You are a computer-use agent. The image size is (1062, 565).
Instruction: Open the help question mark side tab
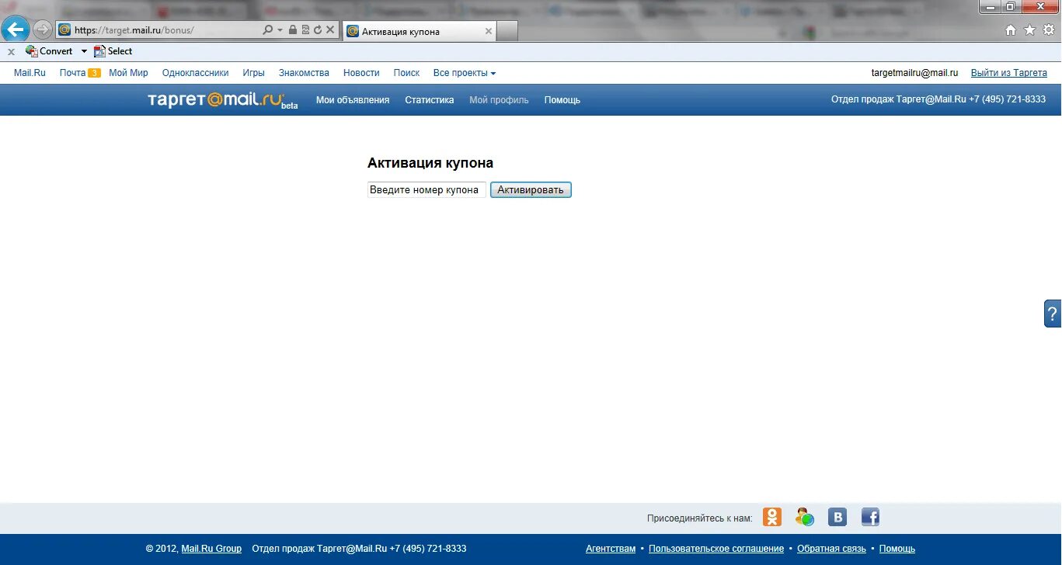tap(1053, 314)
